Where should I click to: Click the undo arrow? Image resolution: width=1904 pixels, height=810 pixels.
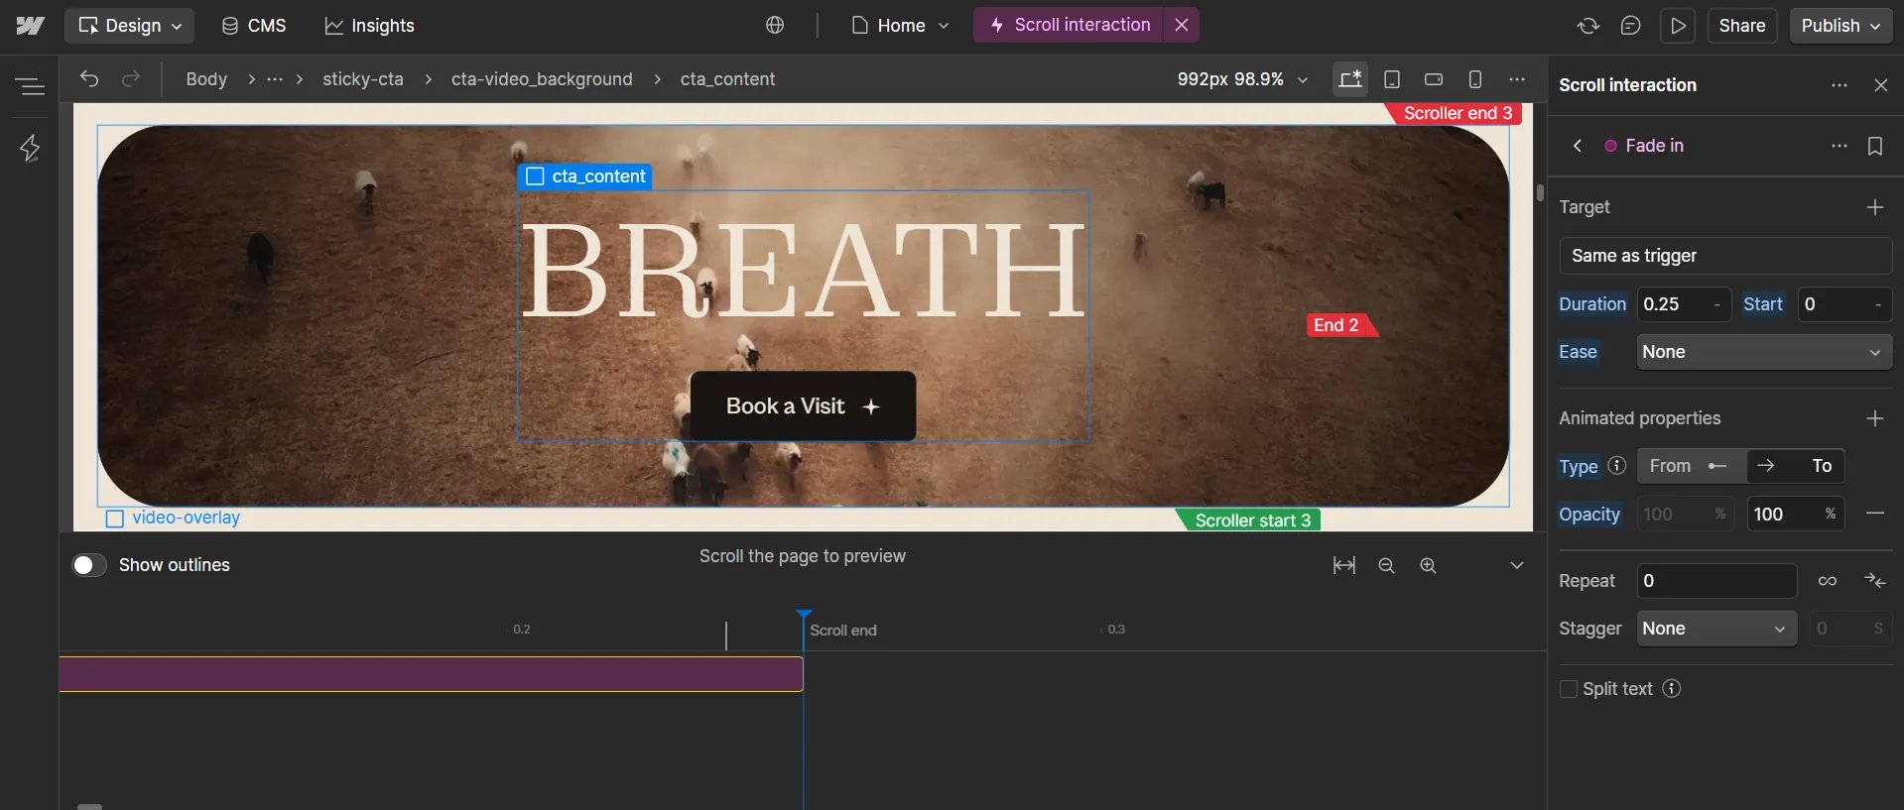click(89, 79)
